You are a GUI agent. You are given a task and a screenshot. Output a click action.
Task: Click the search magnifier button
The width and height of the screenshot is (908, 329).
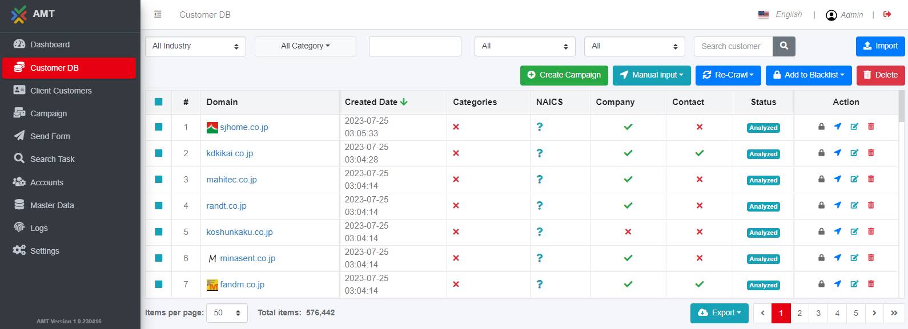[784, 46]
